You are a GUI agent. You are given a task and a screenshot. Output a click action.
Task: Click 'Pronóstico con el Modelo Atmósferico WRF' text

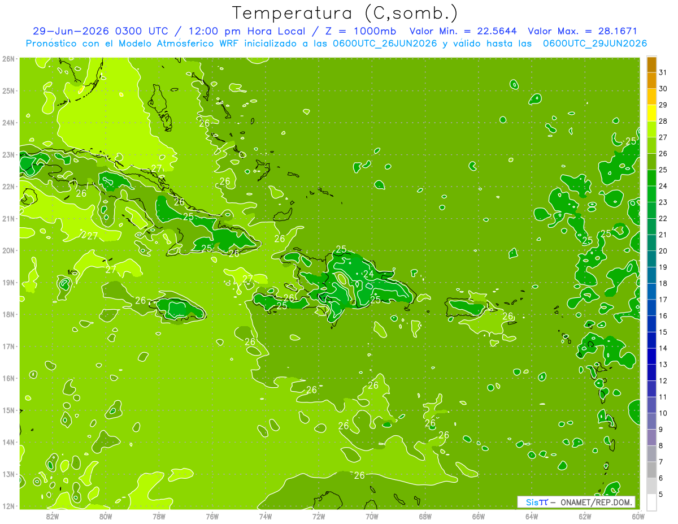[133, 44]
